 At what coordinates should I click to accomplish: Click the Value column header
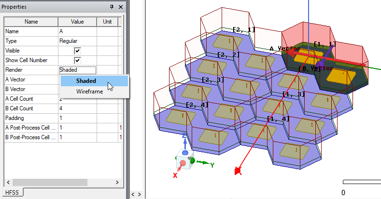pyautogui.click(x=77, y=22)
